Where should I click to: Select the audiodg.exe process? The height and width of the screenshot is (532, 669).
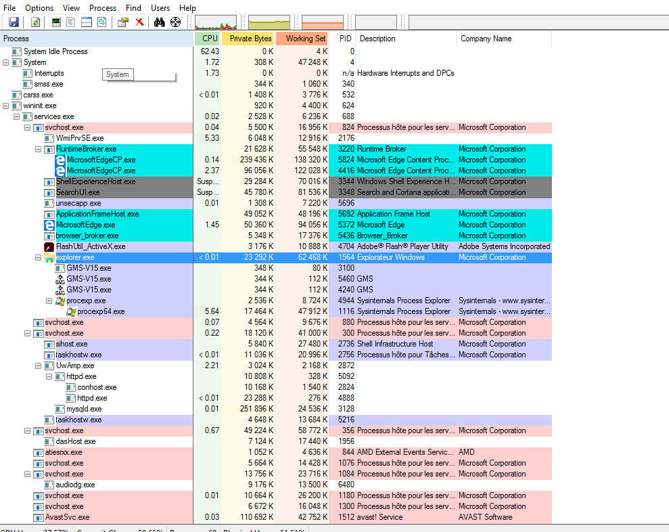pyautogui.click(x=275, y=485)
